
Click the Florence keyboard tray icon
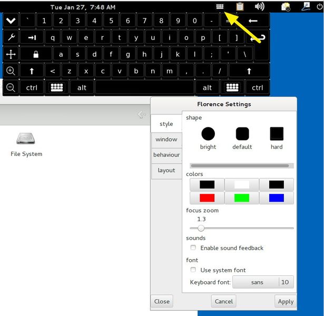[220, 7]
